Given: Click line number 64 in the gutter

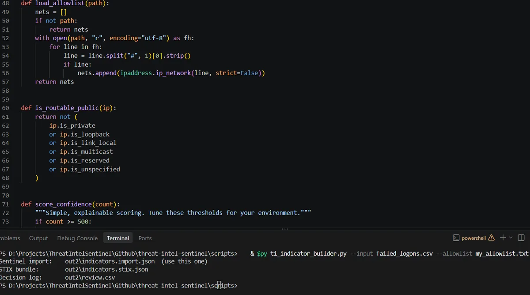Looking at the screenshot, I should tap(5, 143).
